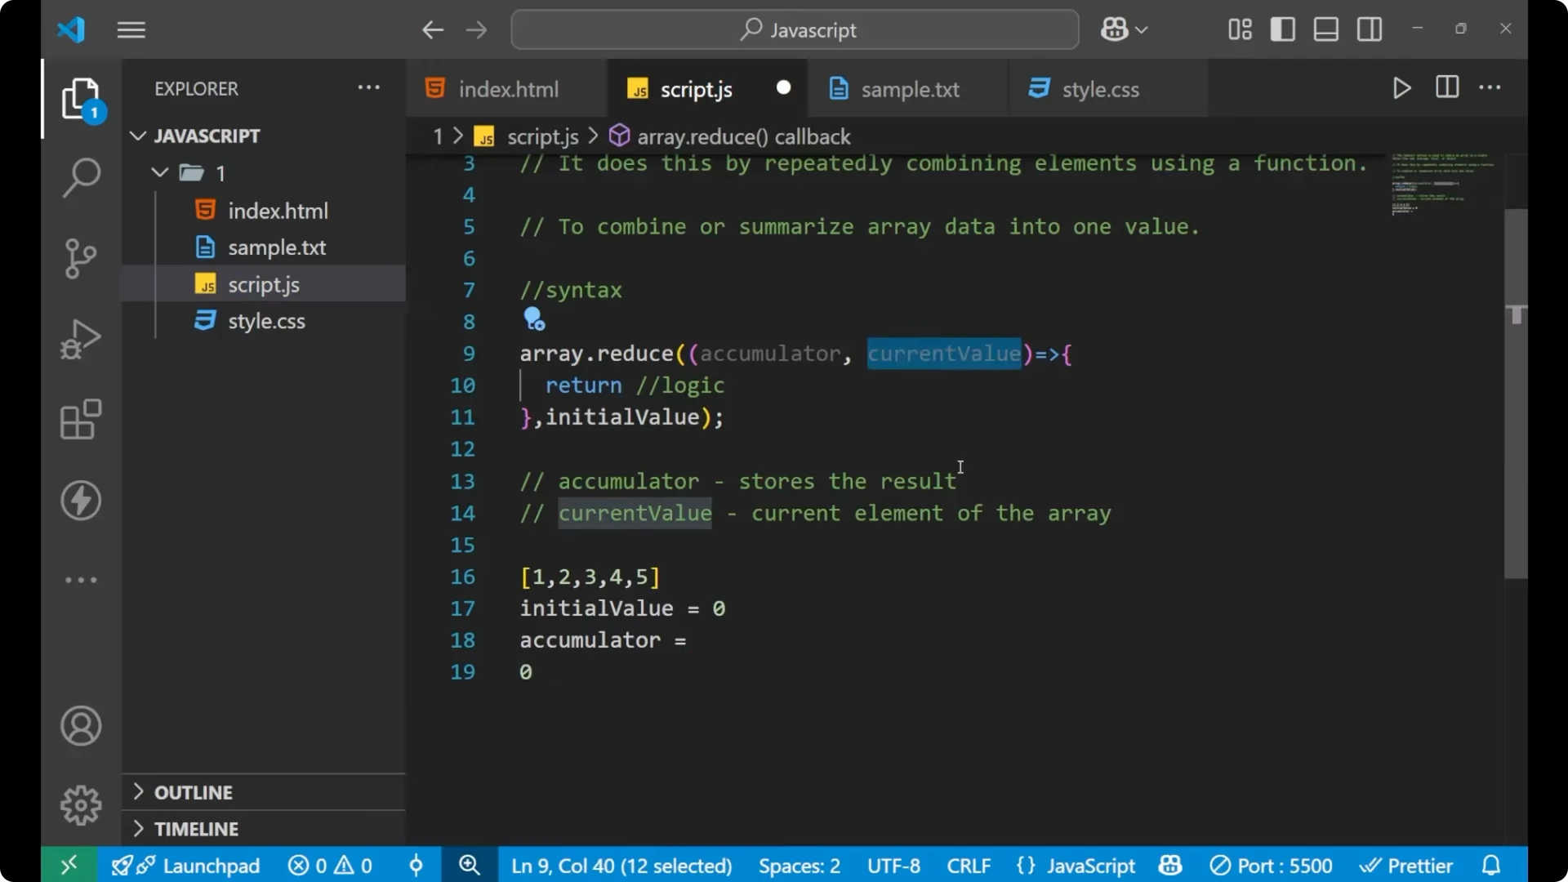This screenshot has height=882, width=1568.
Task: Click inside the Javascript search box
Action: tap(794, 29)
